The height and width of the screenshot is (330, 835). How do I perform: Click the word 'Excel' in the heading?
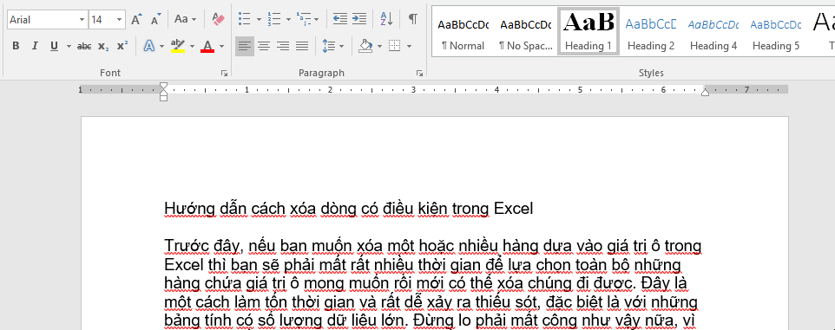(513, 209)
